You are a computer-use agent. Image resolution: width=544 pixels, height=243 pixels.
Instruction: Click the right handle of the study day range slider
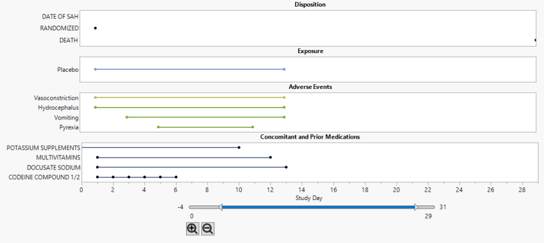(x=417, y=207)
